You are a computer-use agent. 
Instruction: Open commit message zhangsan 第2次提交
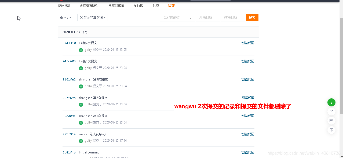[93, 98]
